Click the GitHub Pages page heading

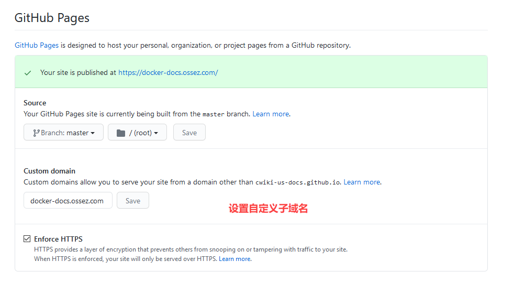point(52,18)
